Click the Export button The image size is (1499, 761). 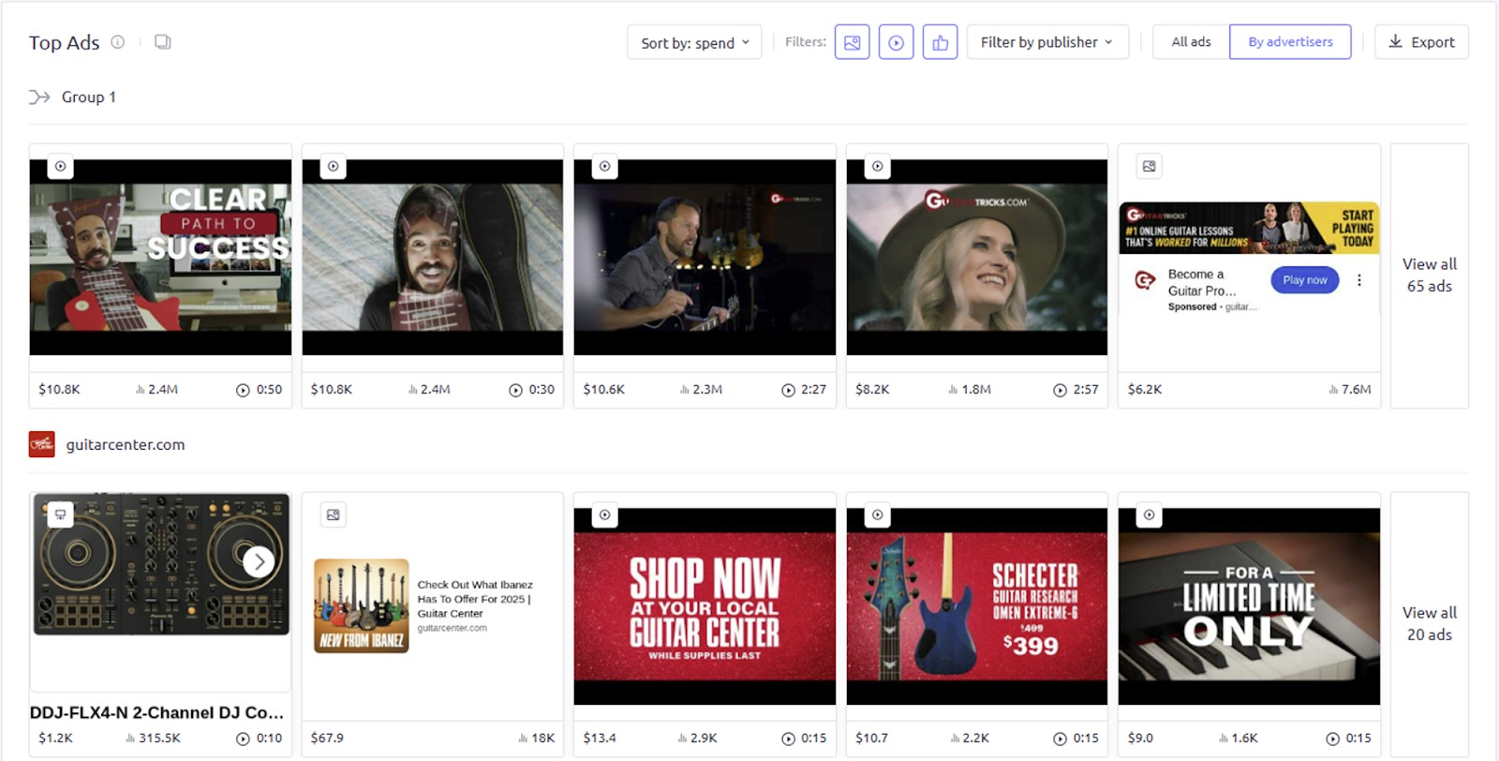1421,42
